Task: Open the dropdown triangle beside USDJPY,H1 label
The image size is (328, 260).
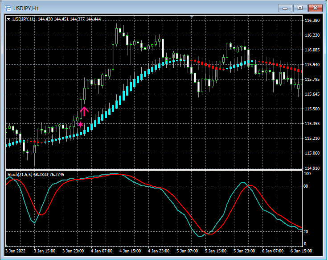Action: click(8, 19)
